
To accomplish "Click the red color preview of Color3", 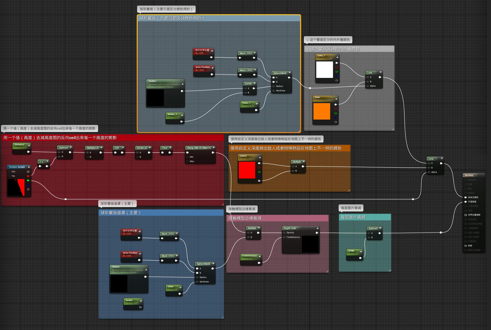I will click(247, 170).
